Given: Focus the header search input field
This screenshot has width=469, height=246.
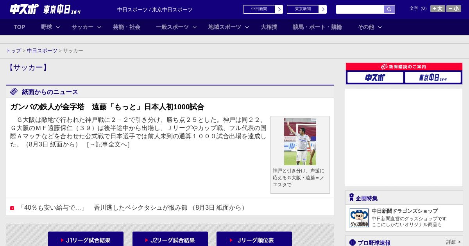Looking at the screenshot, I should click(x=360, y=9).
